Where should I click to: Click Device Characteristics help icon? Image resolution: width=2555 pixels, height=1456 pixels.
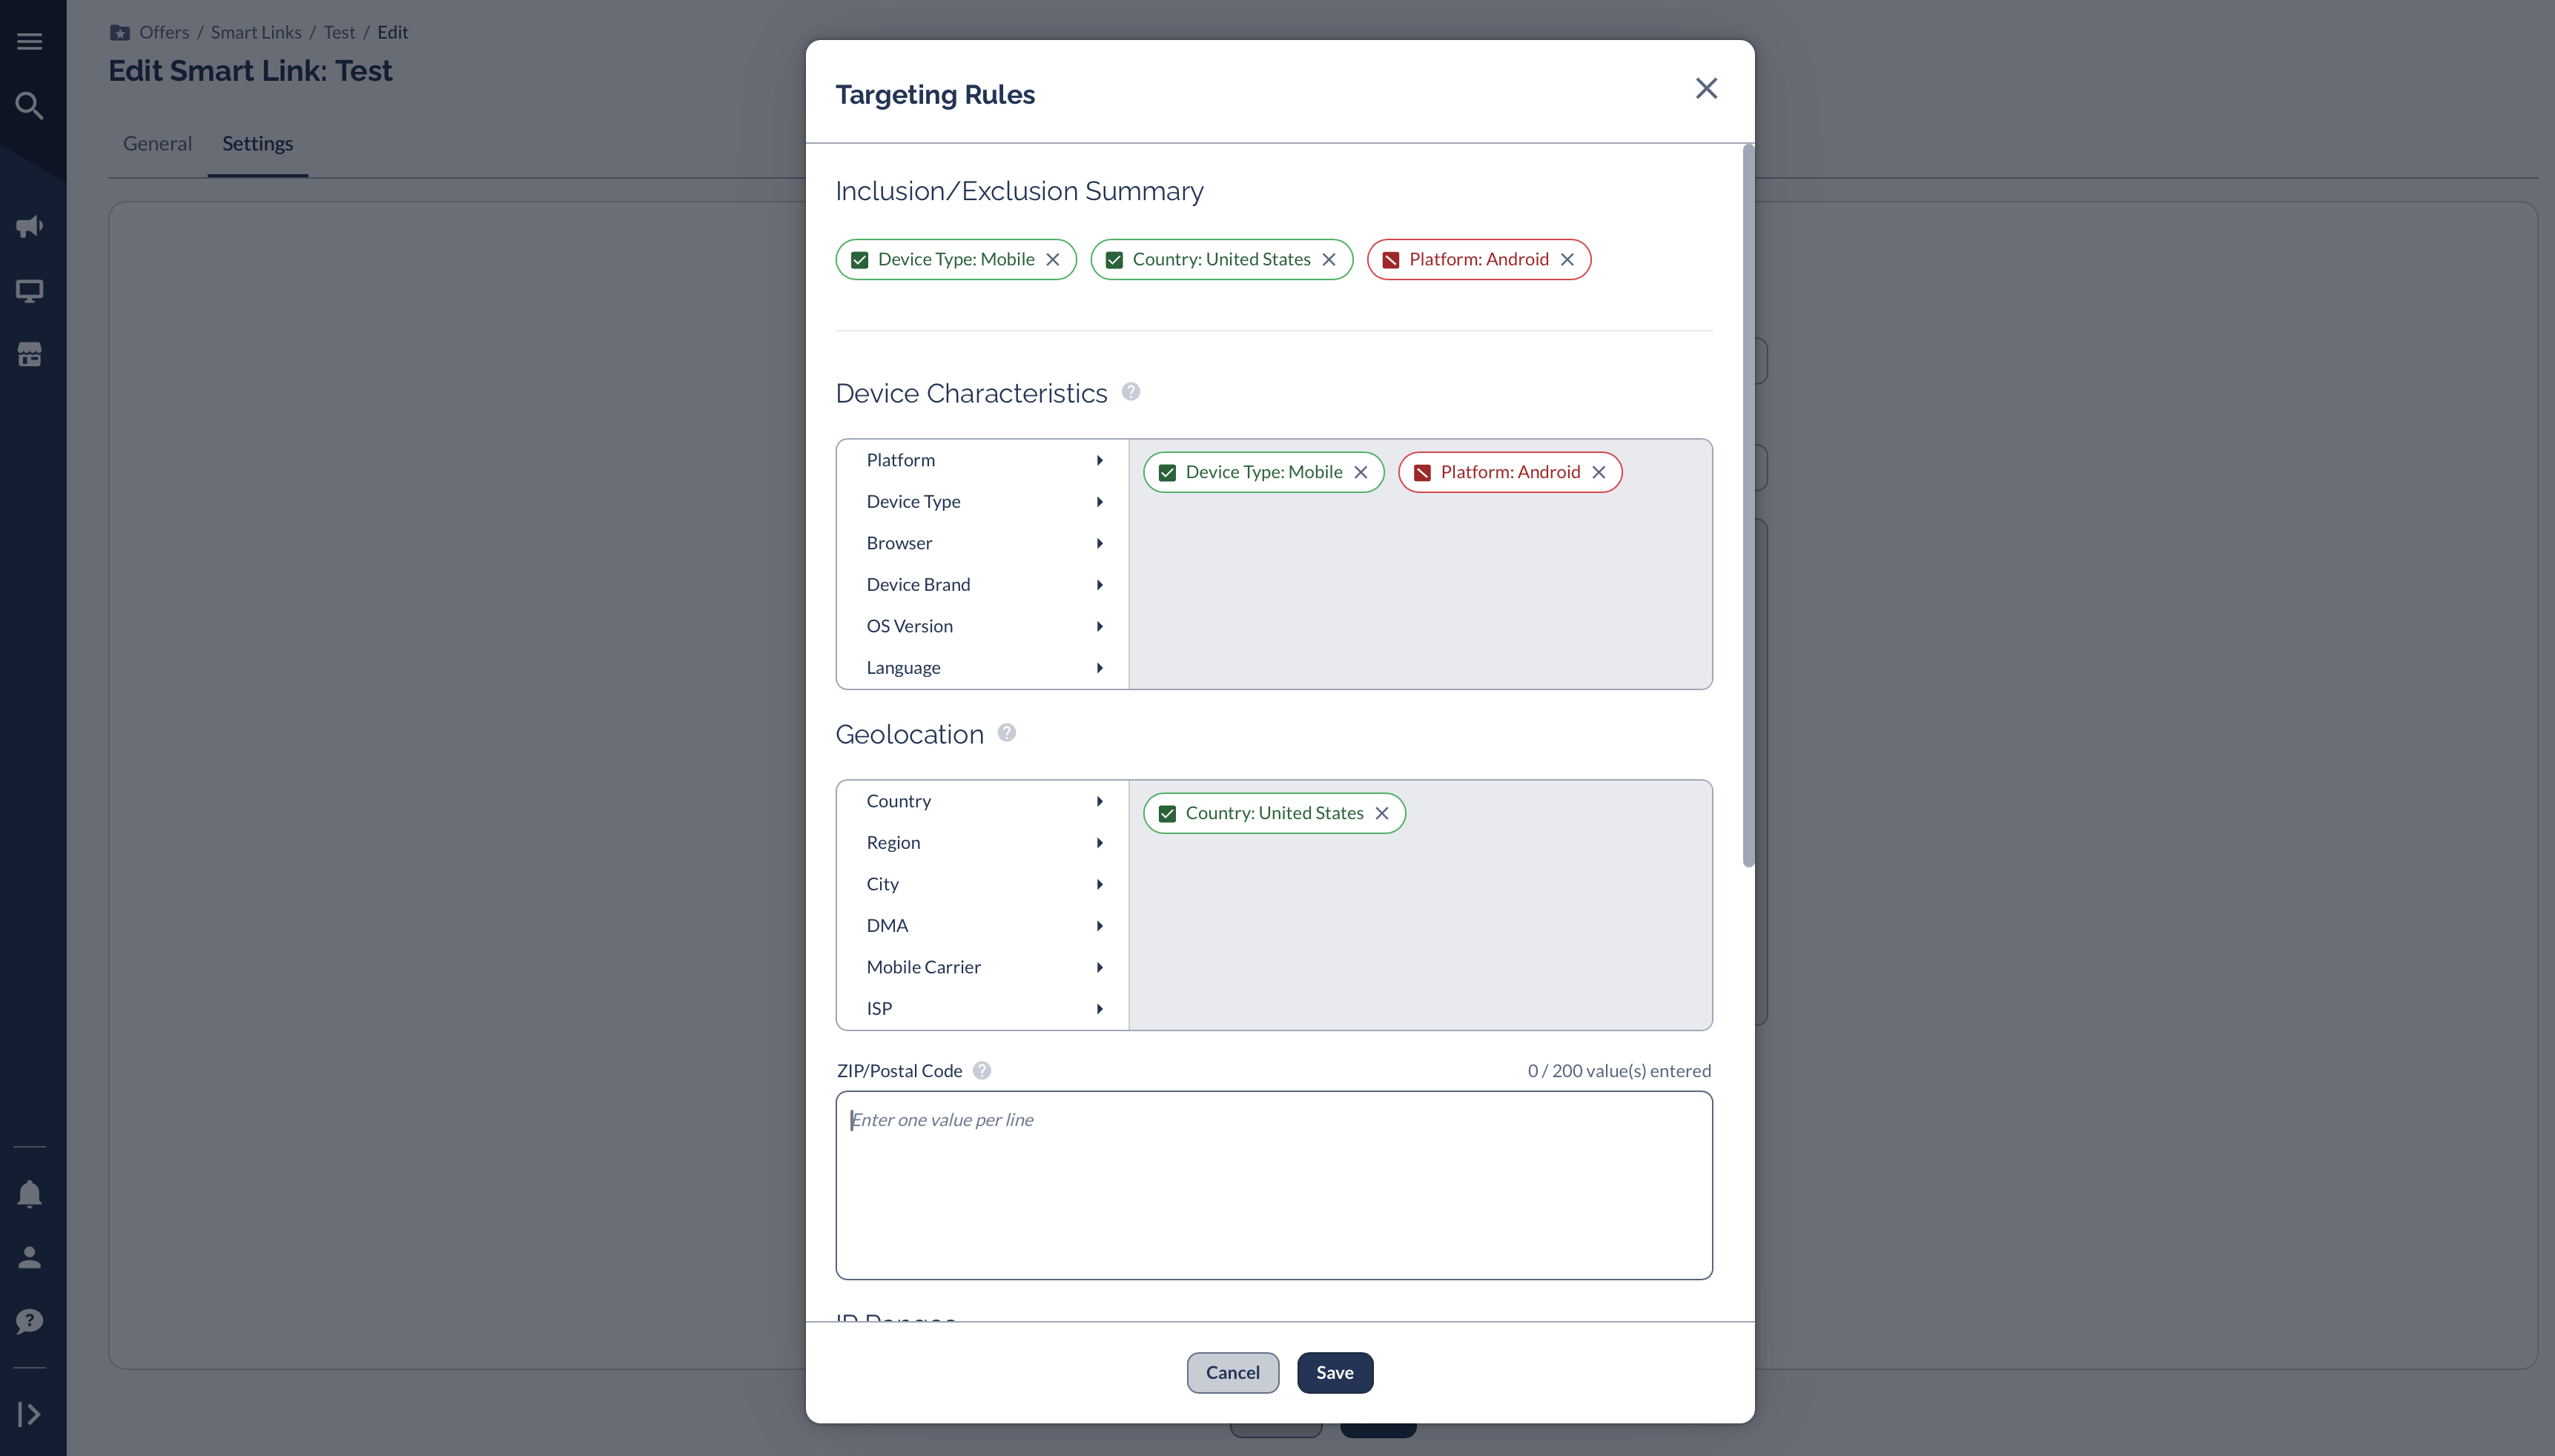(x=1130, y=391)
